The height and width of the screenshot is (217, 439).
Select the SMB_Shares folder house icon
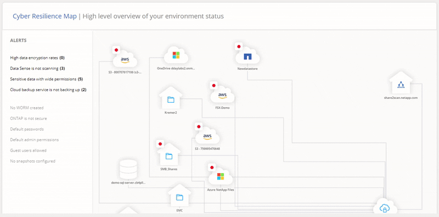click(x=168, y=155)
